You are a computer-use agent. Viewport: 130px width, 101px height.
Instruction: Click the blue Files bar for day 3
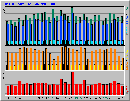15,34
